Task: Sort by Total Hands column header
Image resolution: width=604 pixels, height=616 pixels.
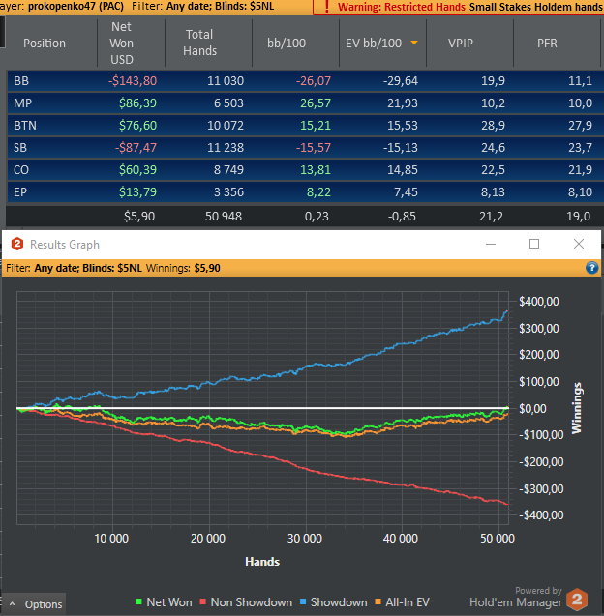Action: 199,43
